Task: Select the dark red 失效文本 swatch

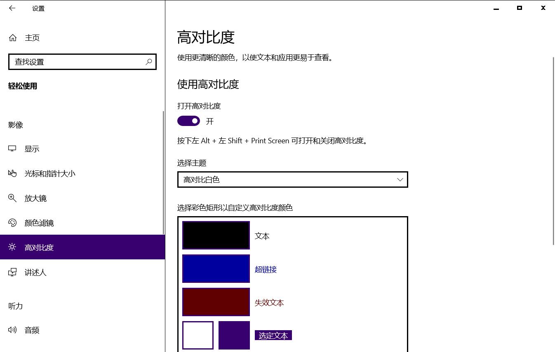Action: click(216, 301)
